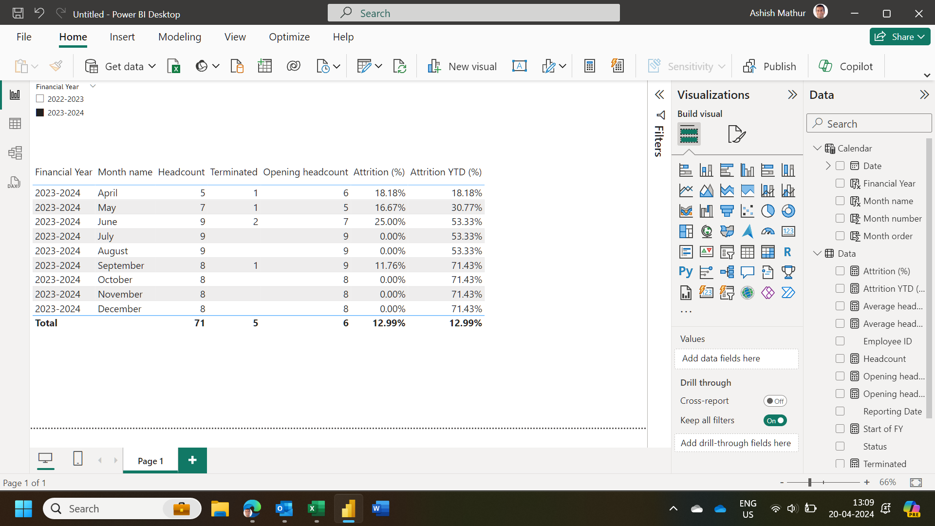Uncheck the 2023-2024 slicer option
This screenshot has height=526, width=935.
(40, 113)
